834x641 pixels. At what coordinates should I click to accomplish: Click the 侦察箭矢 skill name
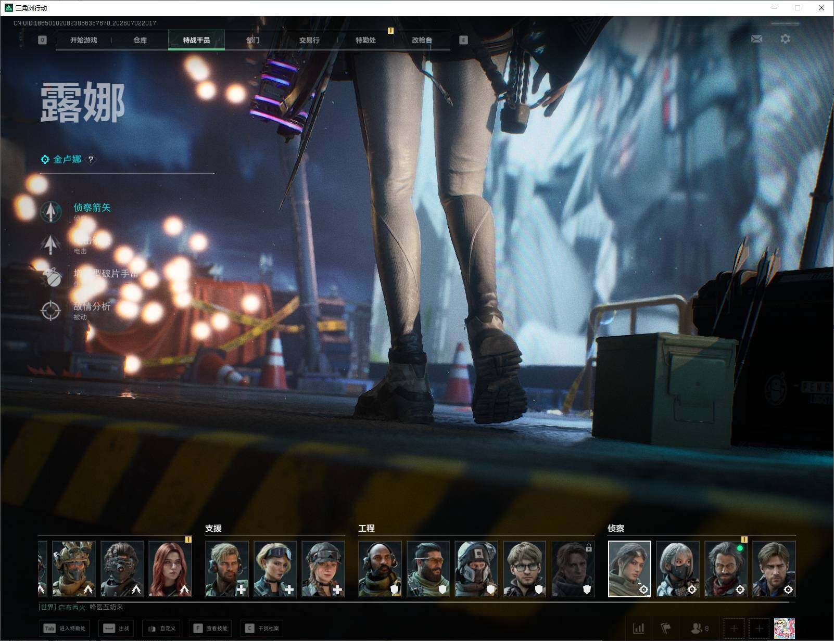pos(92,208)
